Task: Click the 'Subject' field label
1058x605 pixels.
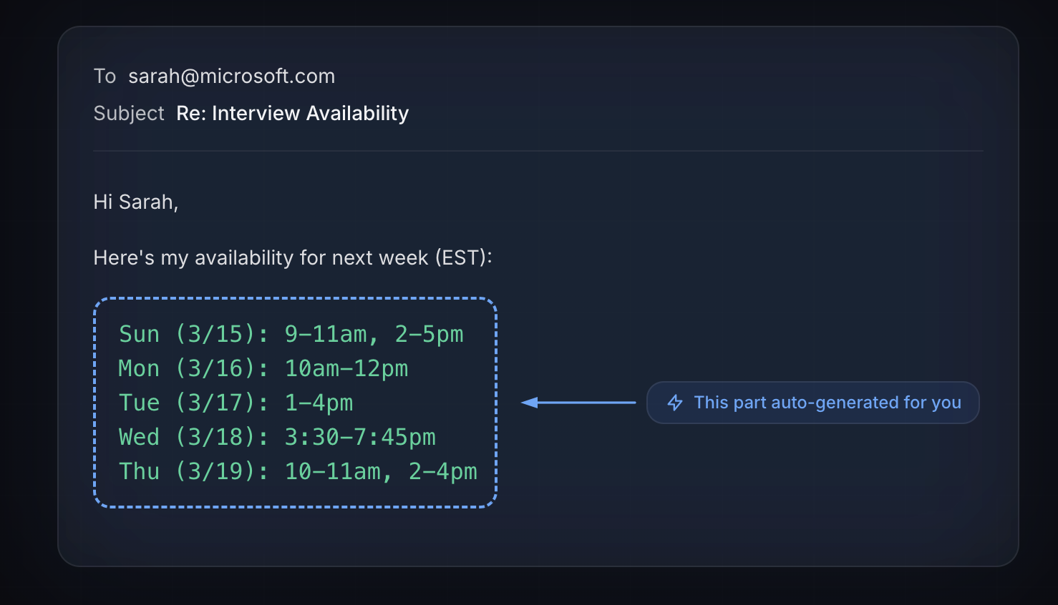Action: (x=129, y=113)
